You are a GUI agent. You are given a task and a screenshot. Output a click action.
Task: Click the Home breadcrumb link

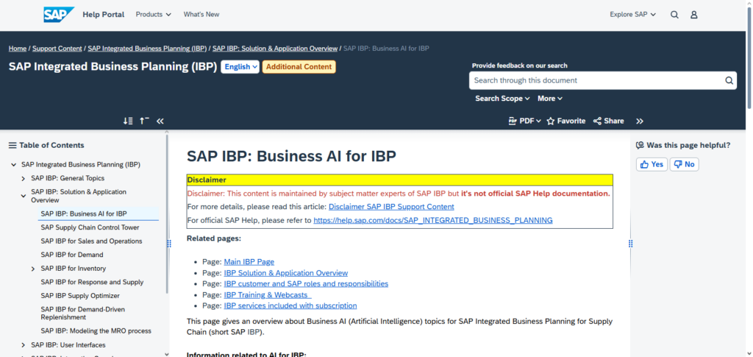pyautogui.click(x=18, y=49)
